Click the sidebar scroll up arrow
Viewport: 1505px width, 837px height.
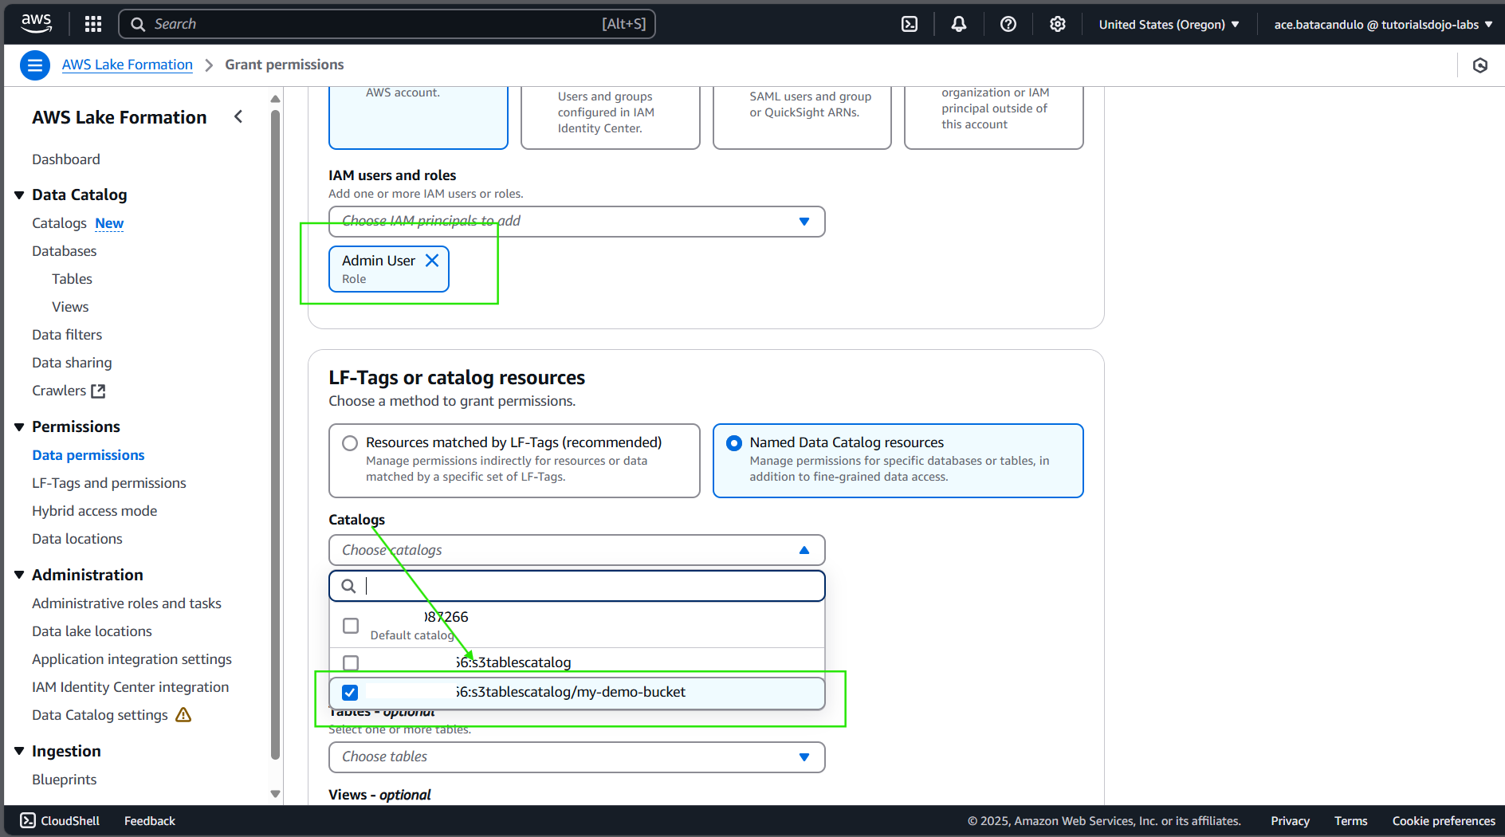(275, 100)
